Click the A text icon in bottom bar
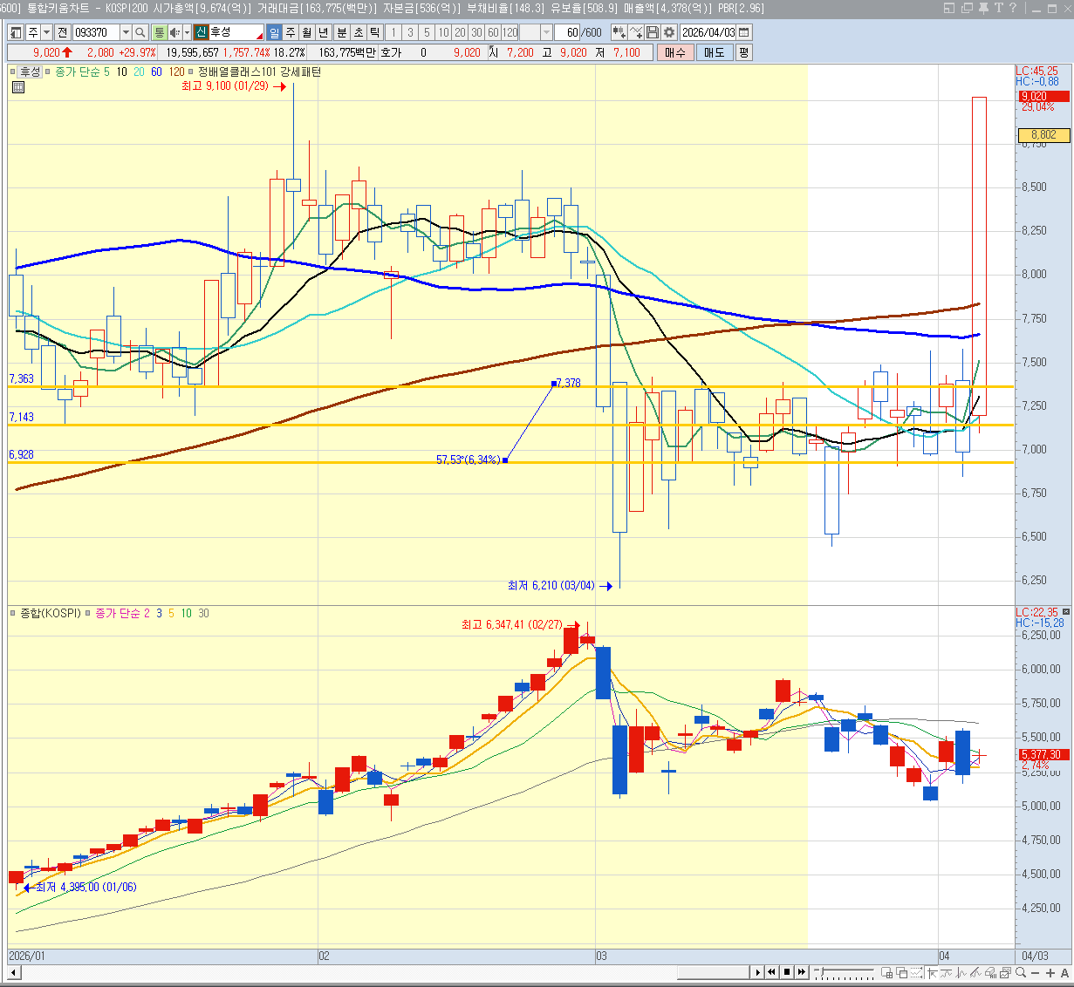 [1064, 973]
